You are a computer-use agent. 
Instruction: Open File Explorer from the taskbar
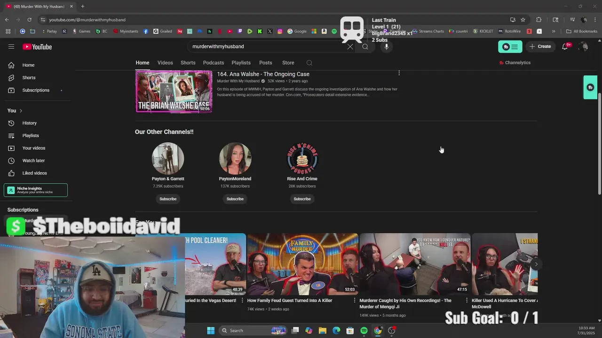tap(322, 330)
